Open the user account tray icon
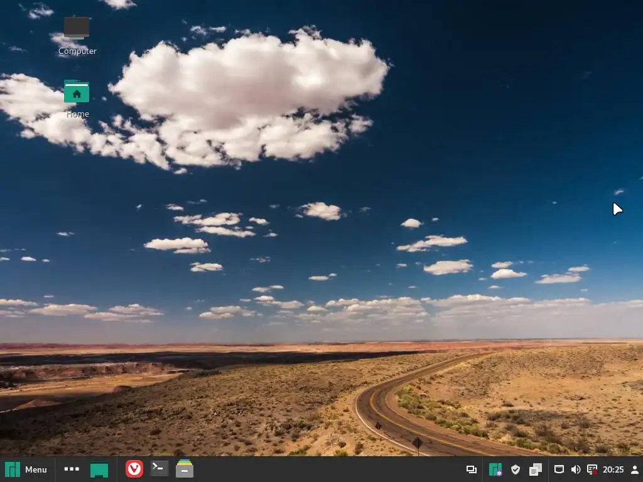The height and width of the screenshot is (482, 643). (635, 469)
